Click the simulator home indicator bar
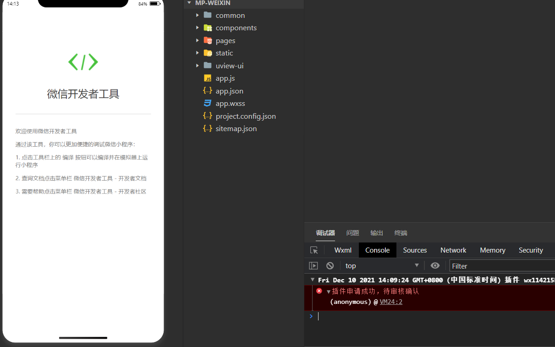This screenshot has width=555, height=347. coord(83,338)
